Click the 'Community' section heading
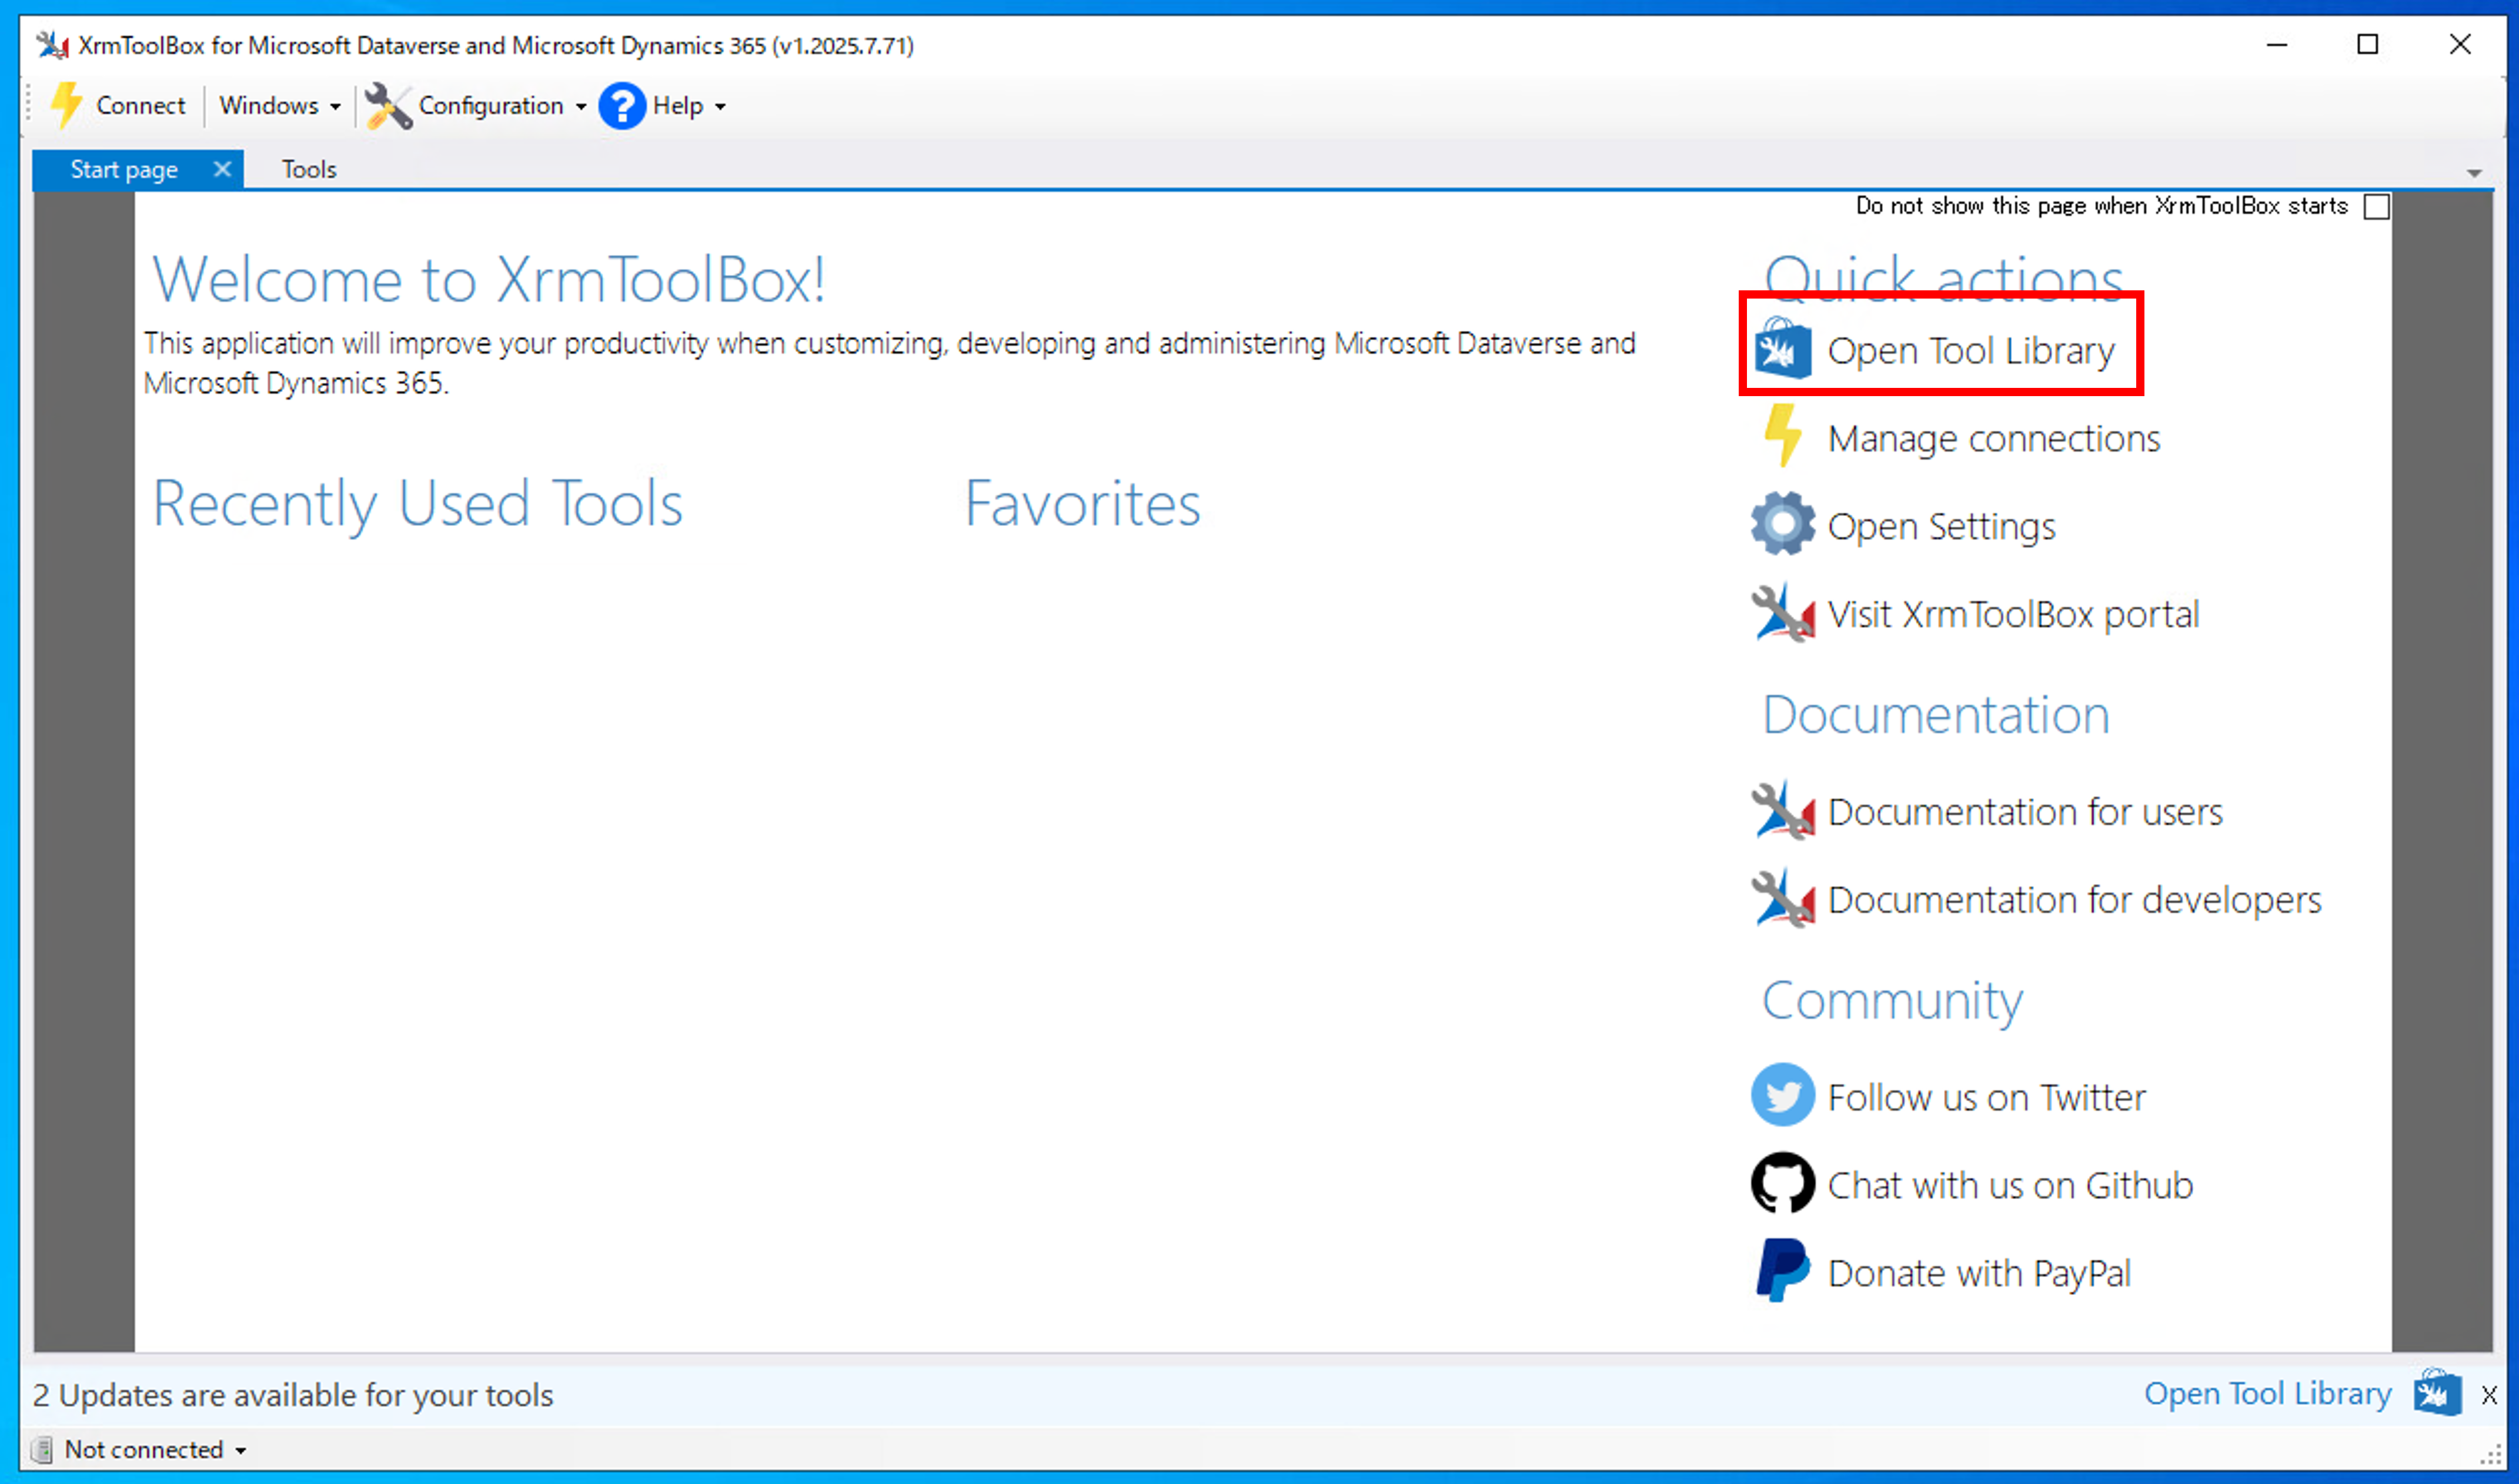 [x=1892, y=1000]
